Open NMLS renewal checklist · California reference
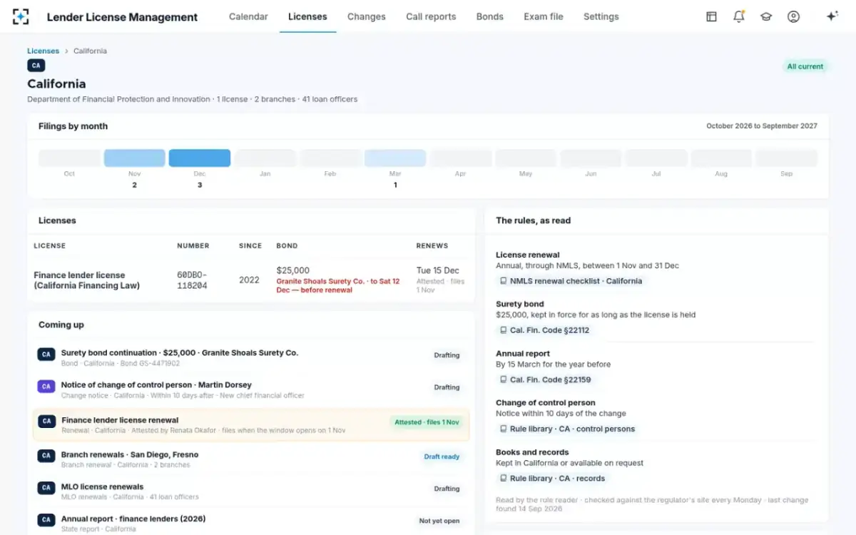The height and width of the screenshot is (535, 856). click(x=571, y=281)
